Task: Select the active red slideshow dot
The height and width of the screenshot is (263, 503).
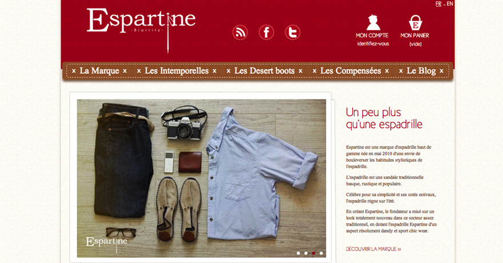Action: point(314,253)
